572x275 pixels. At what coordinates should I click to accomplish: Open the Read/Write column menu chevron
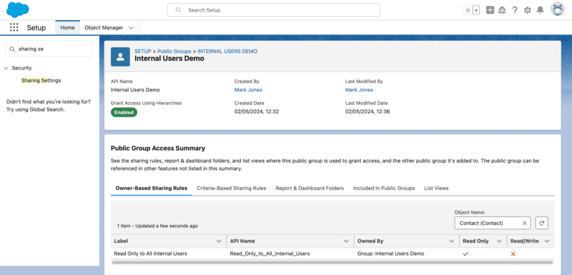coord(547,241)
